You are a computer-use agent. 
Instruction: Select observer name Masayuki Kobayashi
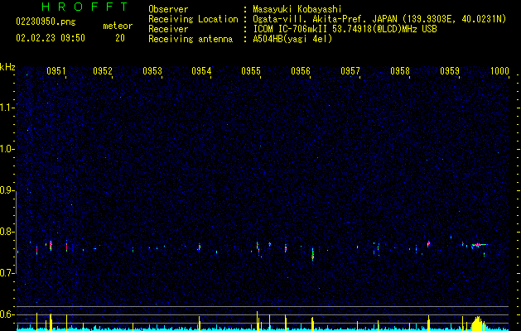(297, 9)
